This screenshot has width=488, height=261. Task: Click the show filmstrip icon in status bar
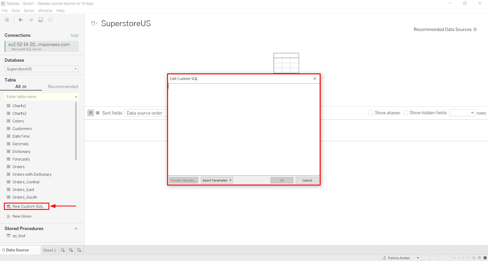(479, 258)
